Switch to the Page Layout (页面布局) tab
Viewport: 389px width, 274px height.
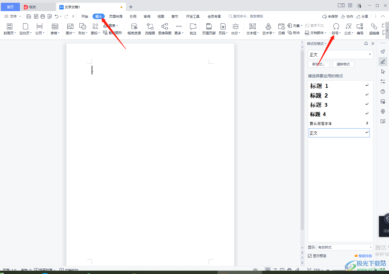point(116,16)
